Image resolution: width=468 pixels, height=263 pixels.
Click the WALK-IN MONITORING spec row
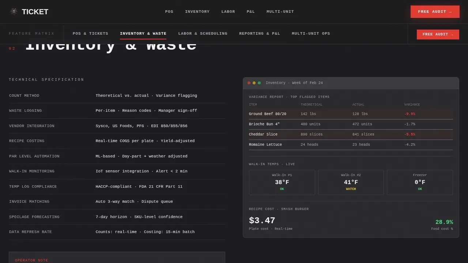[117, 171]
